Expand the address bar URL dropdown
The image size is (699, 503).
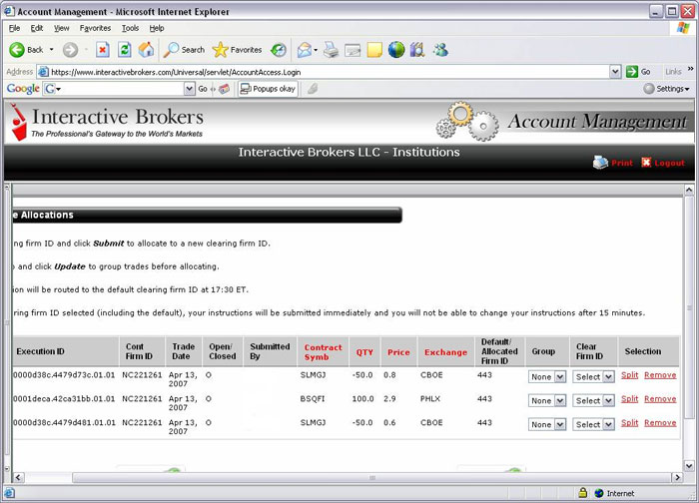(x=615, y=72)
